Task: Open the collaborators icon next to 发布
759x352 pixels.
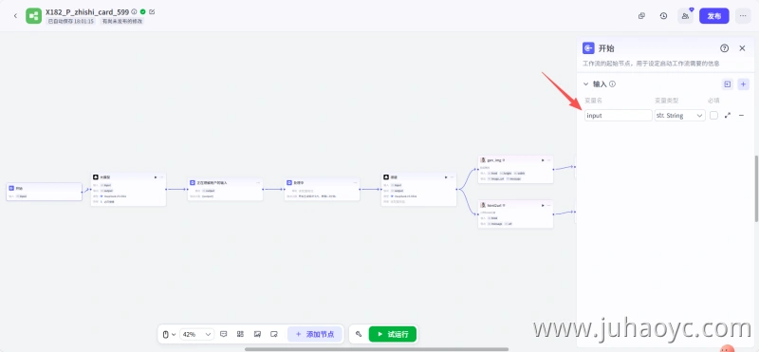Action: [685, 16]
